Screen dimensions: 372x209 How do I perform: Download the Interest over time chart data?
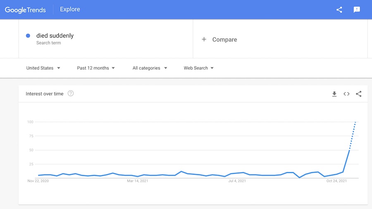coord(334,94)
